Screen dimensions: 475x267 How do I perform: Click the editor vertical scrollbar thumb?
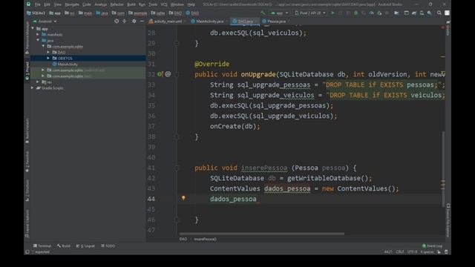click(x=443, y=169)
